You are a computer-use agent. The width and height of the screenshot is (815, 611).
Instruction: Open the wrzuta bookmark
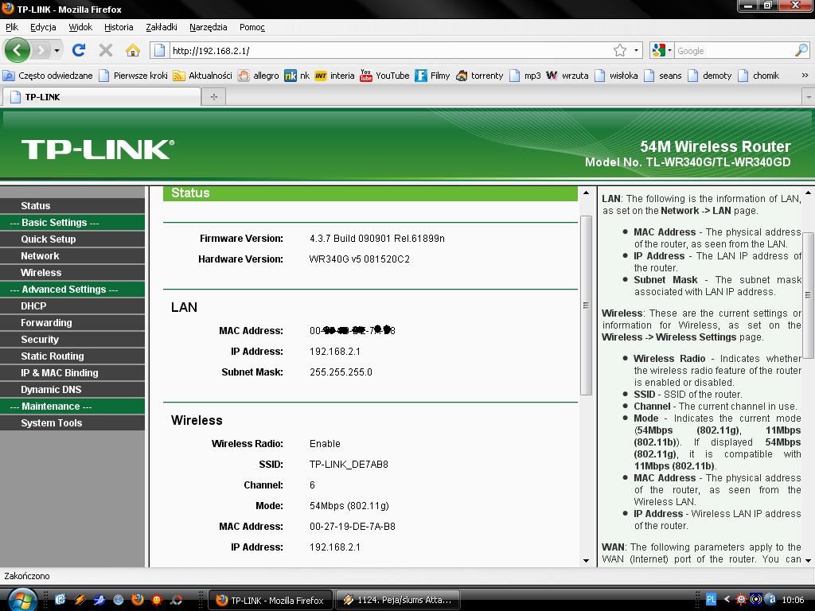567,76
